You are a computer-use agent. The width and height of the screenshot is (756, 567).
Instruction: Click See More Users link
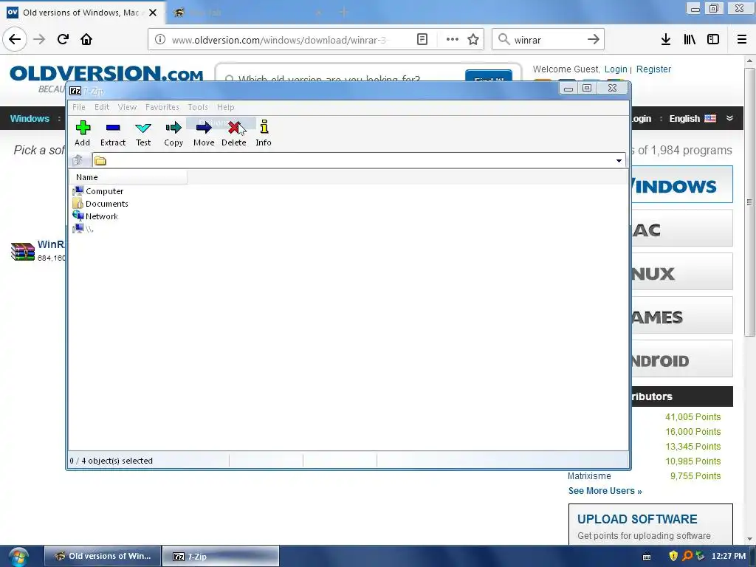click(605, 491)
